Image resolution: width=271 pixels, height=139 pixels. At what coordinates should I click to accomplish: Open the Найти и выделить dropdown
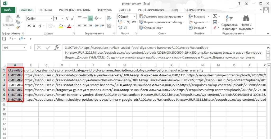point(246,22)
